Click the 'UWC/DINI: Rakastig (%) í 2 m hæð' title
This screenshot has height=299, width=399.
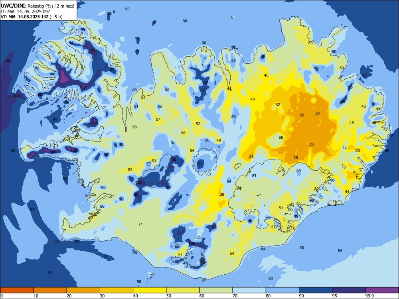(38, 6)
